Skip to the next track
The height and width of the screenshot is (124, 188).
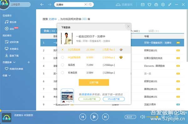click(x=105, y=117)
